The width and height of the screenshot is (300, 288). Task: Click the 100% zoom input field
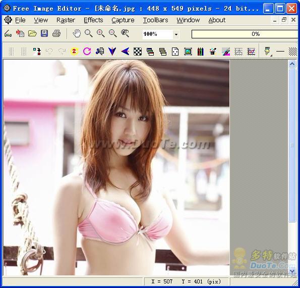coord(158,34)
